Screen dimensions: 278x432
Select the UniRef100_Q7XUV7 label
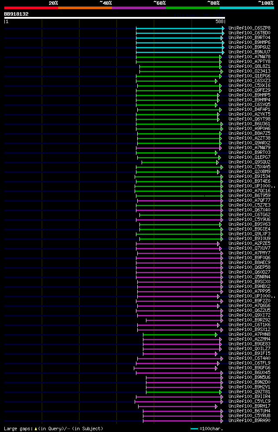(249, 248)
